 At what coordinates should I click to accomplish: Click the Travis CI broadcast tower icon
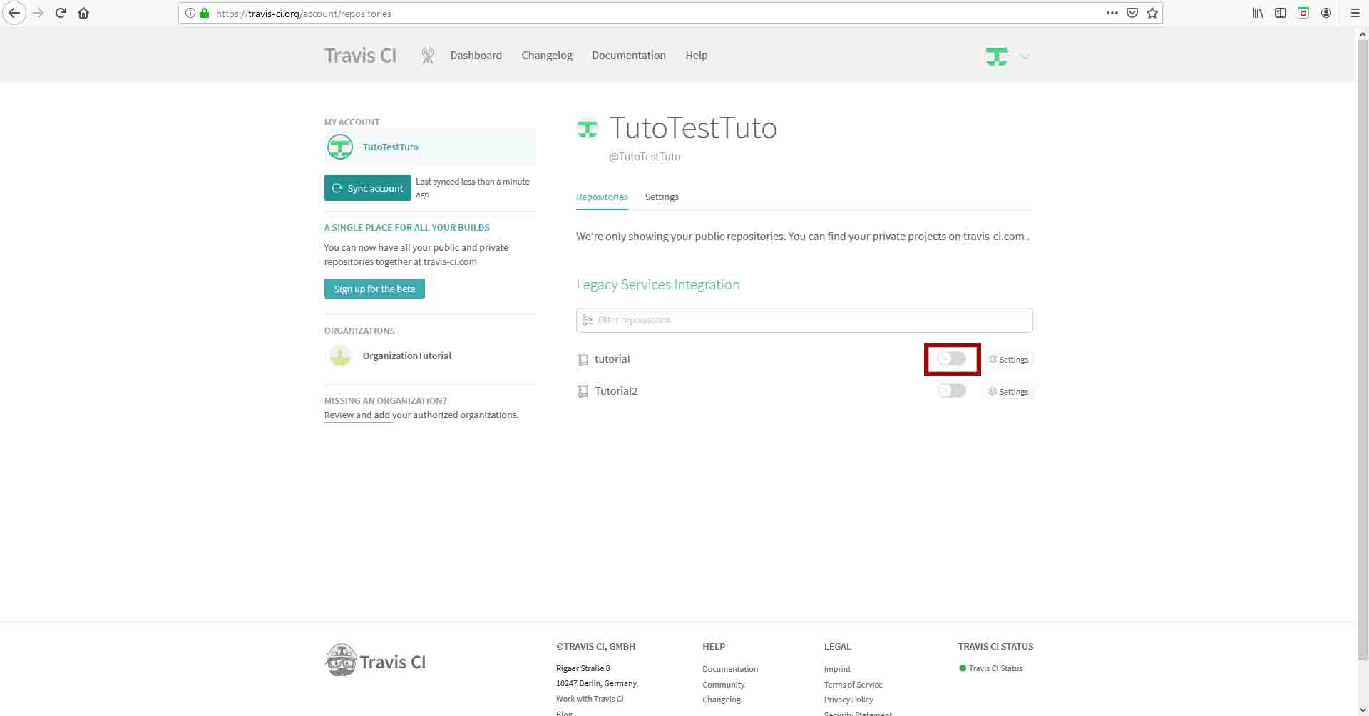427,56
